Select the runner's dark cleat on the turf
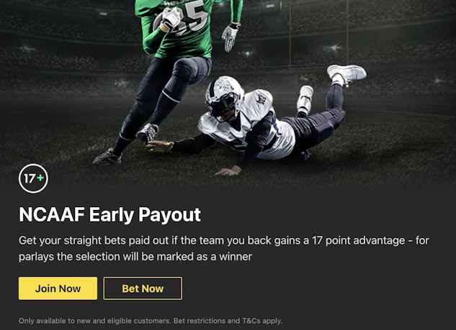 click(107, 157)
